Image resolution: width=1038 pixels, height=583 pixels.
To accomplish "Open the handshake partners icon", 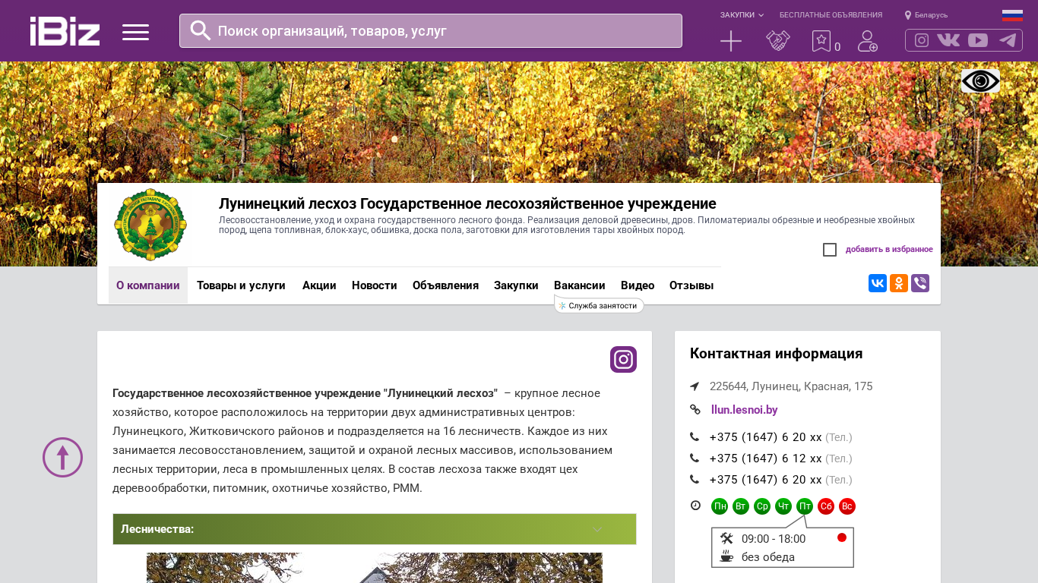I will (777, 41).
